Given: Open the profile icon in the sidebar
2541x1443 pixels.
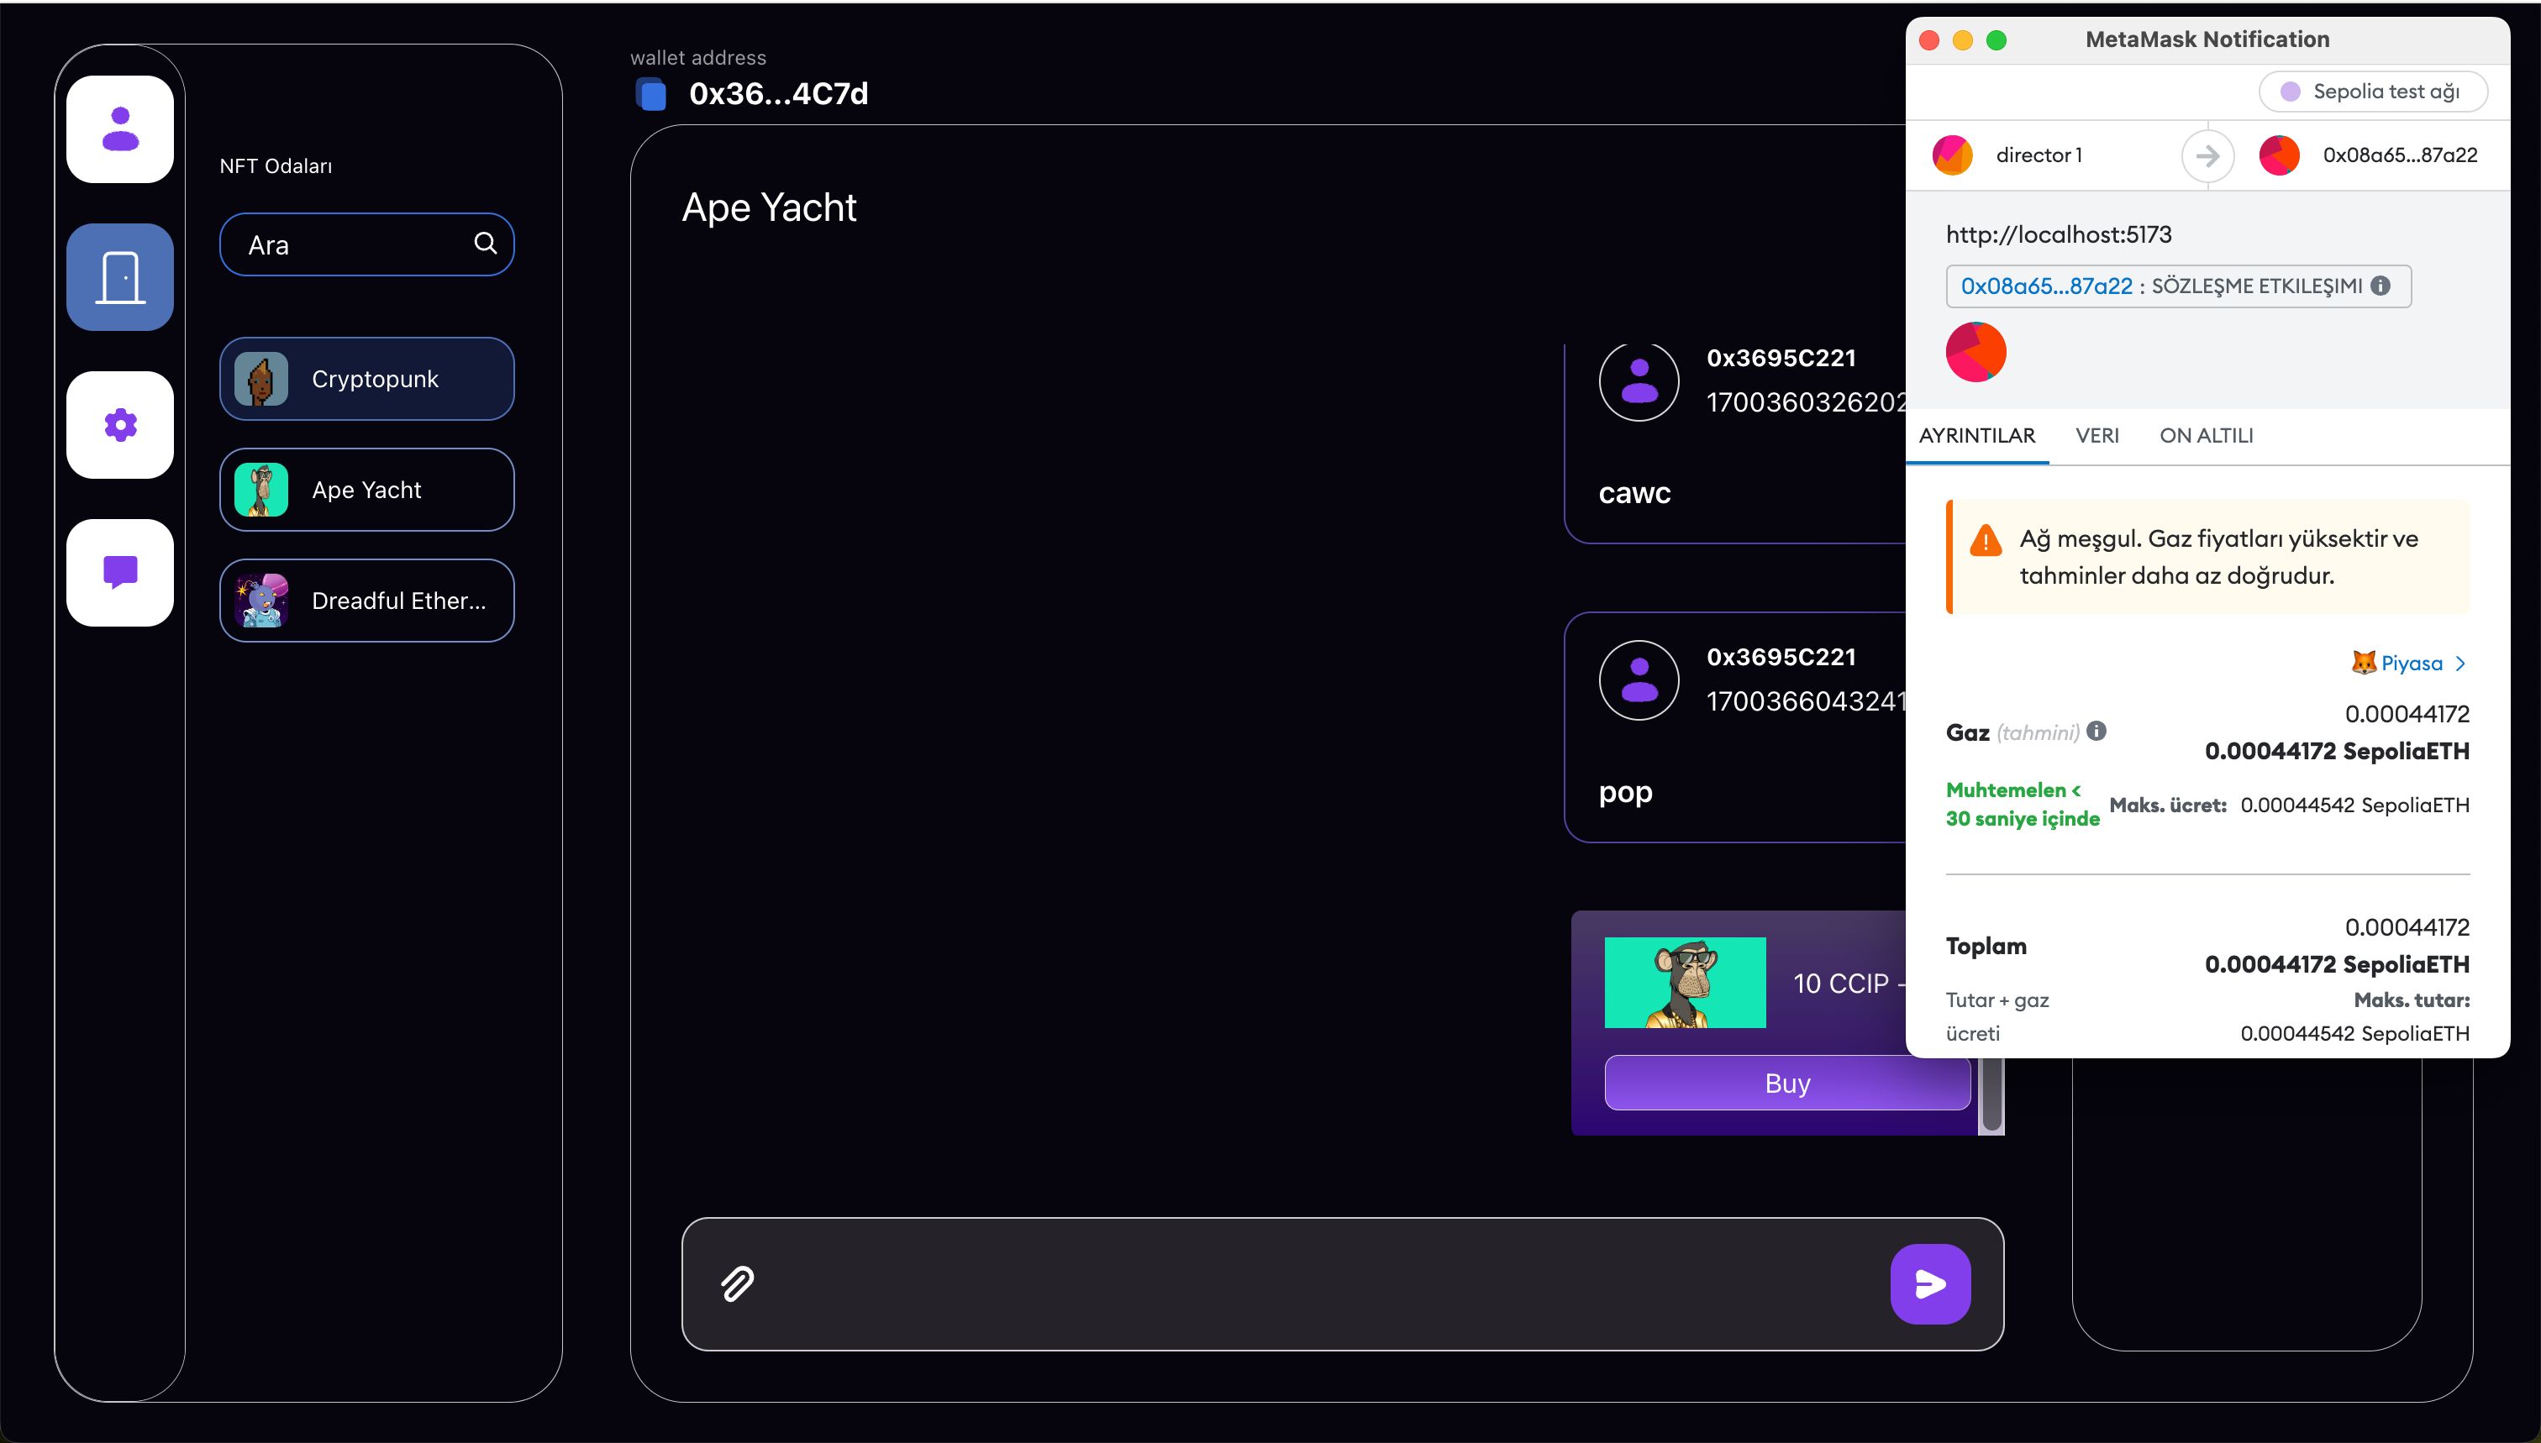Looking at the screenshot, I should pos(120,129).
